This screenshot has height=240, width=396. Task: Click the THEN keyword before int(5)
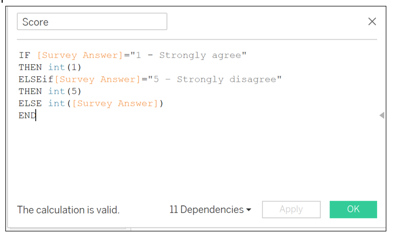[x=30, y=91]
